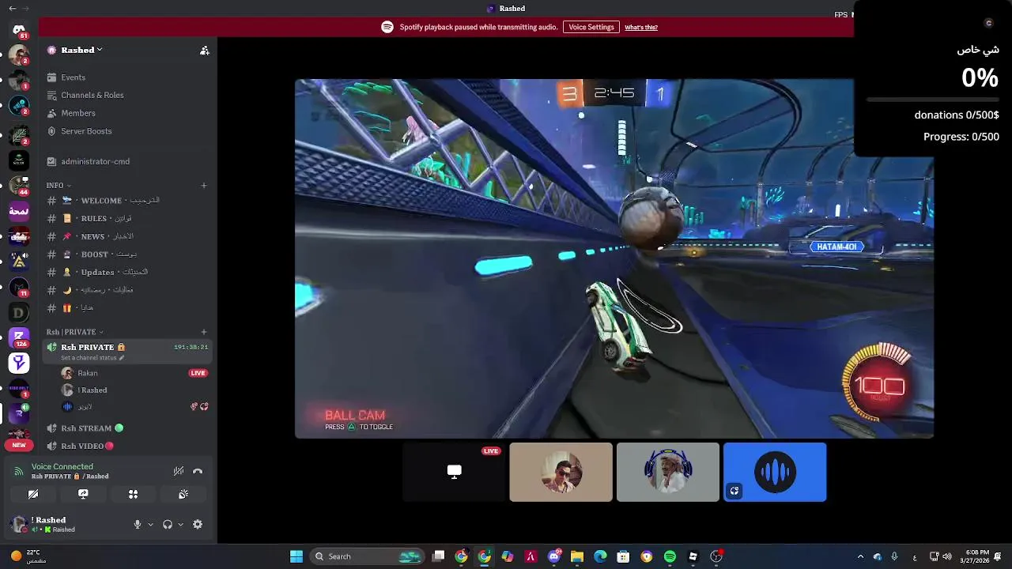Open Discord Direct Messages home icon
Image resolution: width=1012 pixels, height=569 pixels.
19,30
